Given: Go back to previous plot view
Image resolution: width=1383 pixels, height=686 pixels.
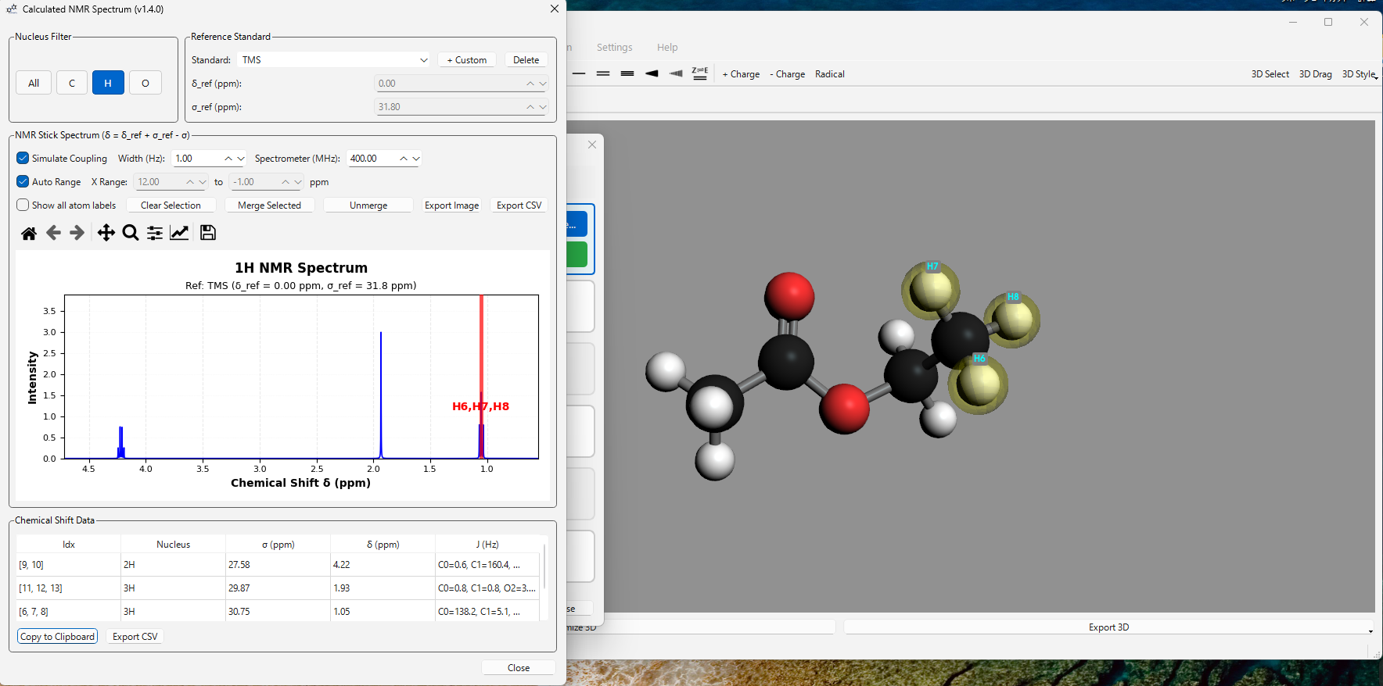Looking at the screenshot, I should pos(53,233).
